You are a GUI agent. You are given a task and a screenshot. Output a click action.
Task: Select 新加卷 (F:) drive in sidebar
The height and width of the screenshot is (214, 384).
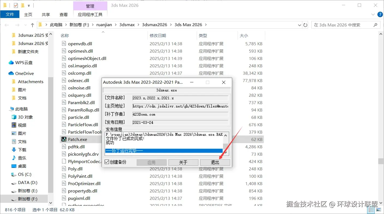28,199
